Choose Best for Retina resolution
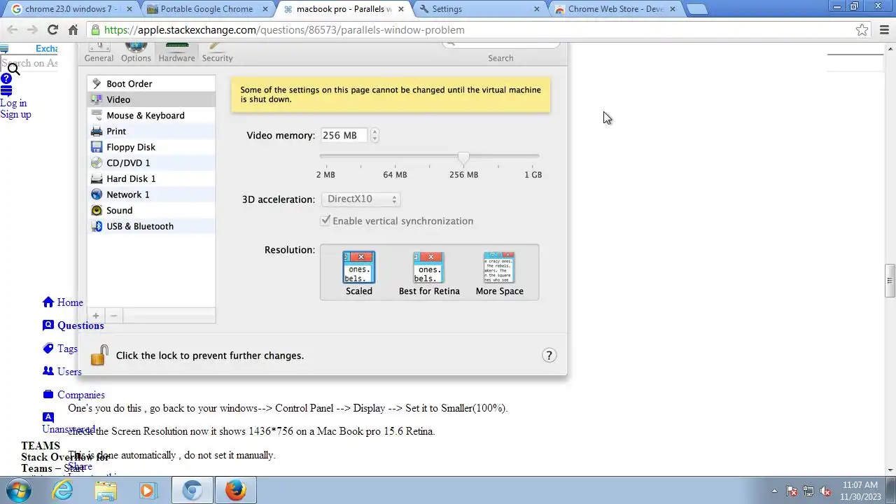Screen dimensions: 896x504 pos(429,274)
